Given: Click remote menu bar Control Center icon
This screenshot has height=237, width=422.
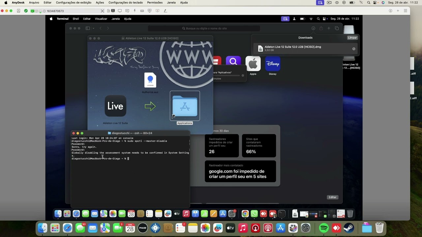Looking at the screenshot, I should tap(324, 19).
